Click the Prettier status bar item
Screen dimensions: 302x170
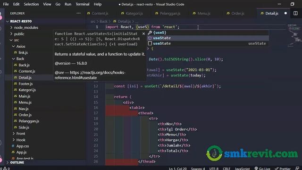(283, 169)
